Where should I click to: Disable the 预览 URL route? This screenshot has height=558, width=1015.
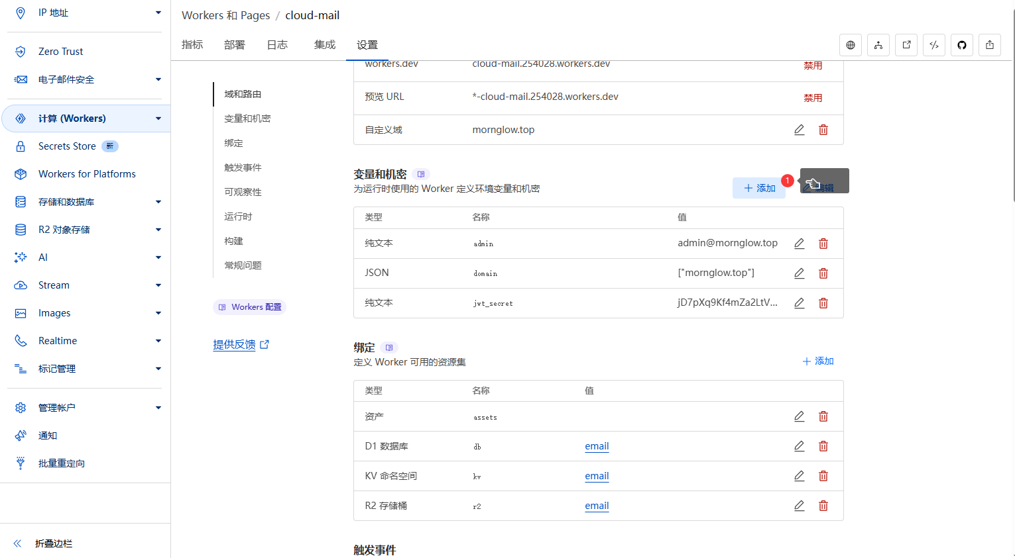coord(813,97)
